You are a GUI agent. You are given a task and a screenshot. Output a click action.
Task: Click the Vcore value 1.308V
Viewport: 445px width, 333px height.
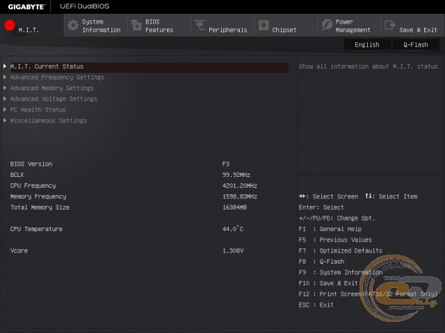(x=233, y=250)
